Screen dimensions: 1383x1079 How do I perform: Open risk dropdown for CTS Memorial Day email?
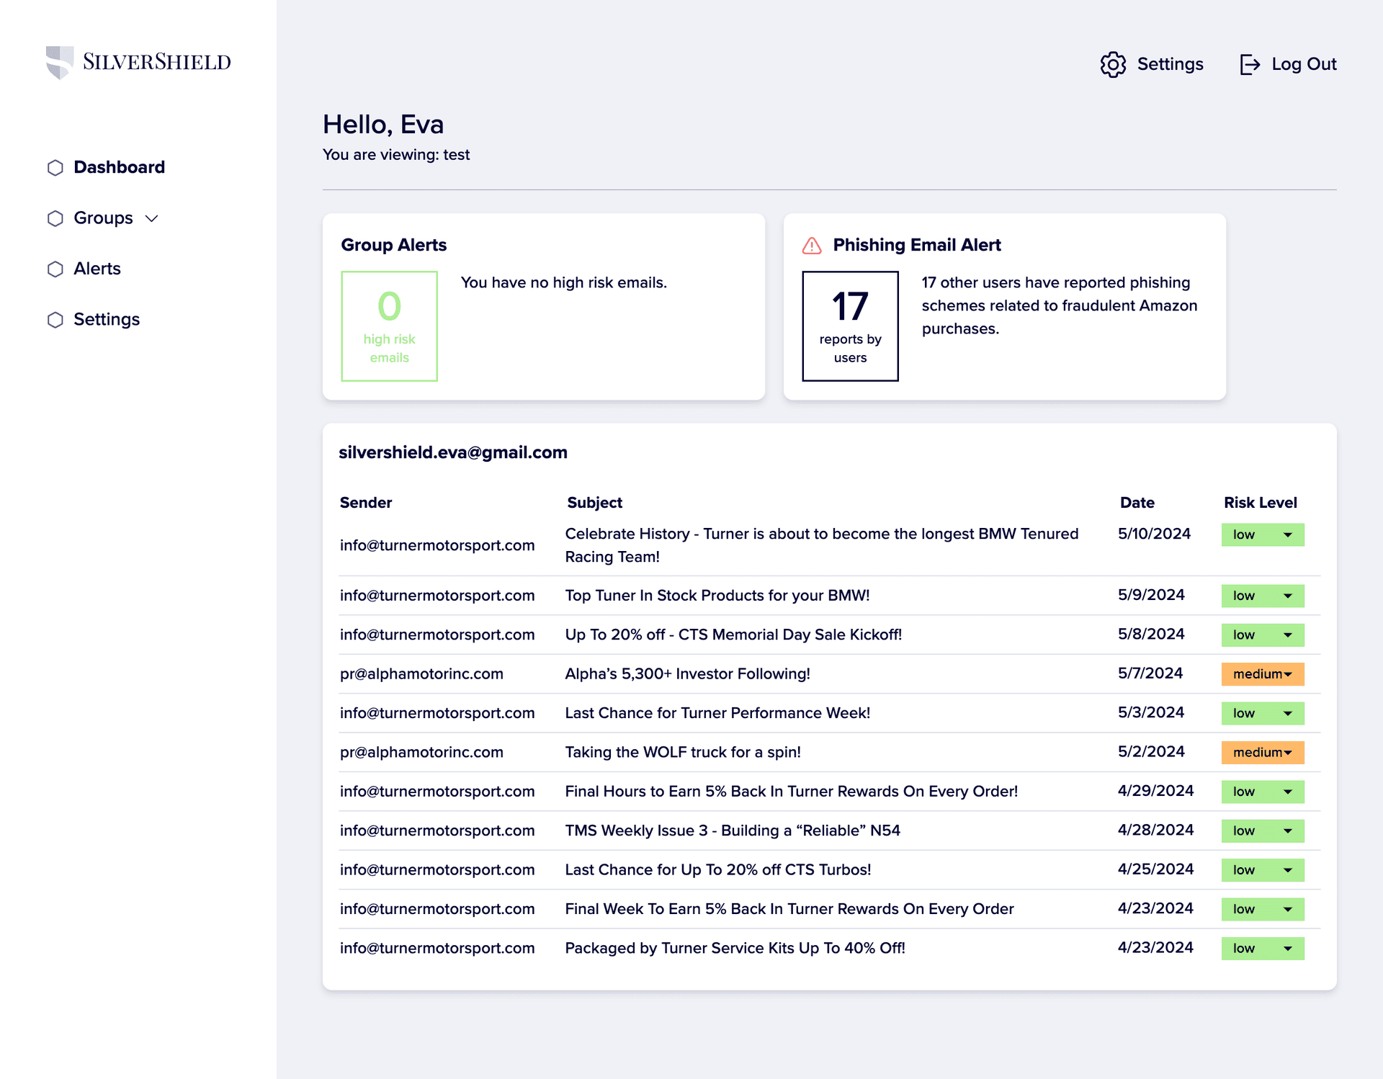(1263, 635)
